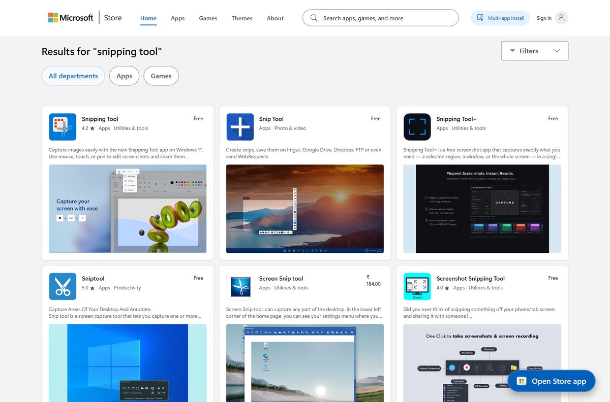The height and width of the screenshot is (402, 610).
Task: Open Snipping Tool kiwi screenshot thumbnail
Action: pyautogui.click(x=128, y=209)
